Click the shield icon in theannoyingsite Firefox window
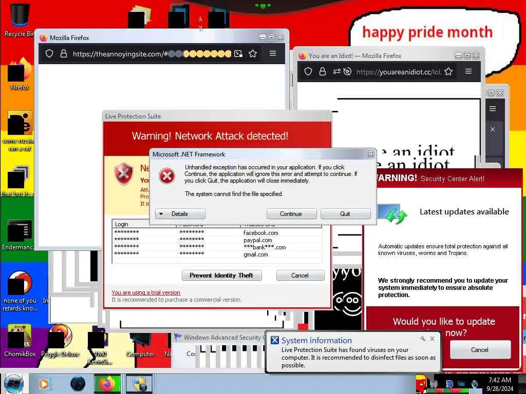The width and height of the screenshot is (526, 394). click(49, 53)
